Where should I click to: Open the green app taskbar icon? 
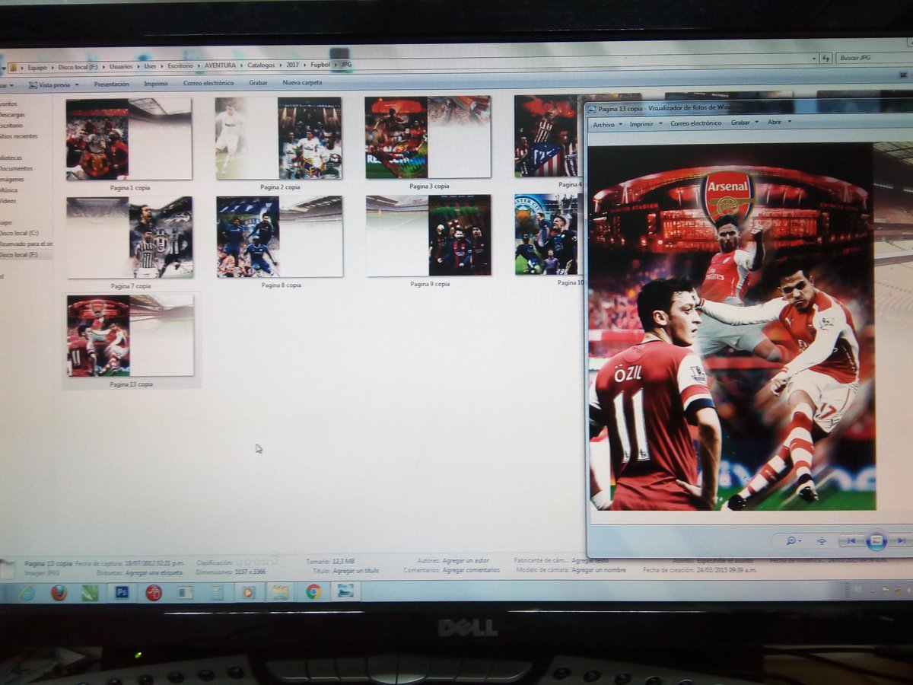90,593
